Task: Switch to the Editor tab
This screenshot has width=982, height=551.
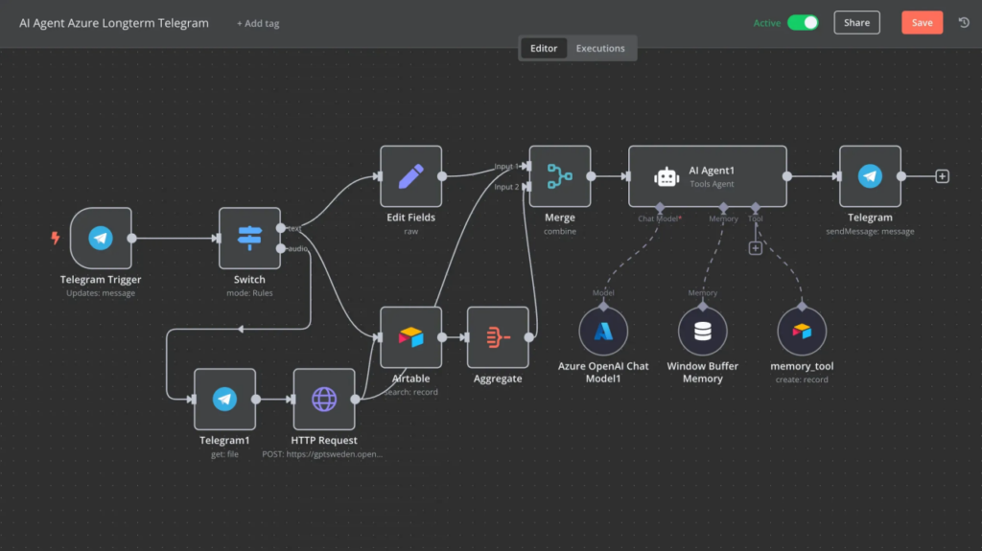Action: tap(544, 48)
